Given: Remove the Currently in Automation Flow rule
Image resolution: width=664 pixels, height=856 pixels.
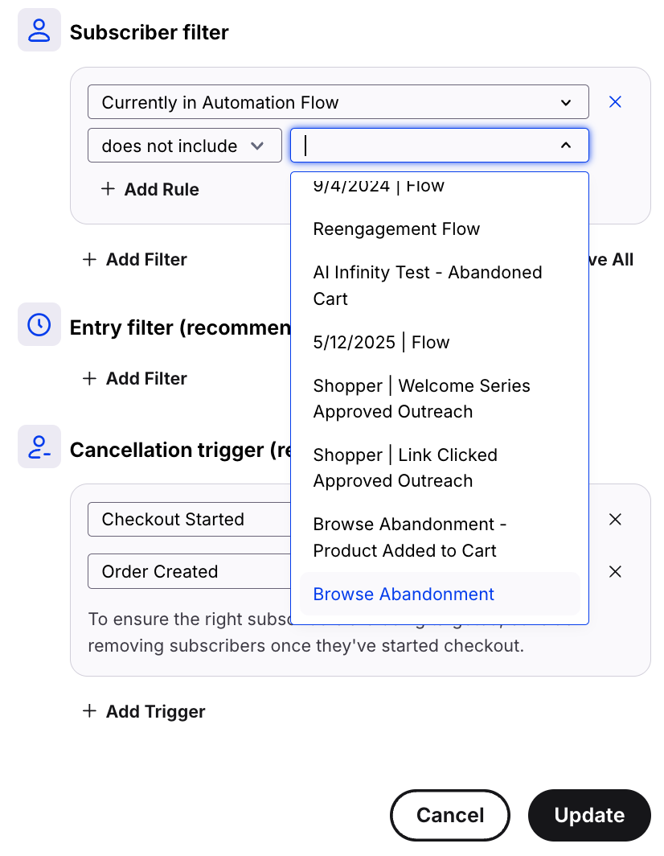Looking at the screenshot, I should click(615, 102).
